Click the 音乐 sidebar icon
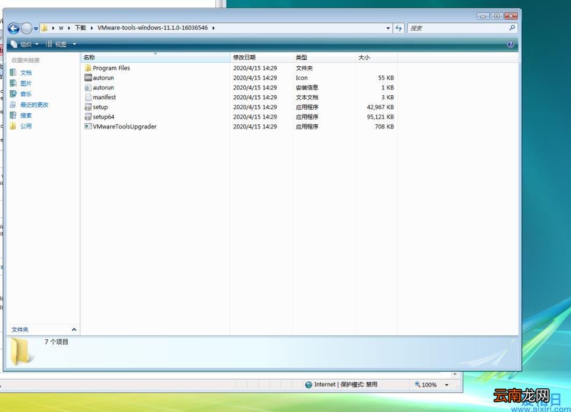This screenshot has height=412, width=571. [13, 94]
